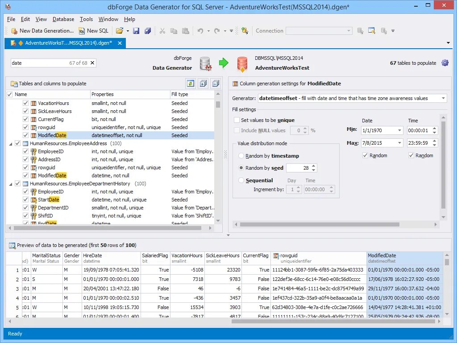Click the Open file folder icon
457x343 pixels.
pyautogui.click(x=120, y=31)
